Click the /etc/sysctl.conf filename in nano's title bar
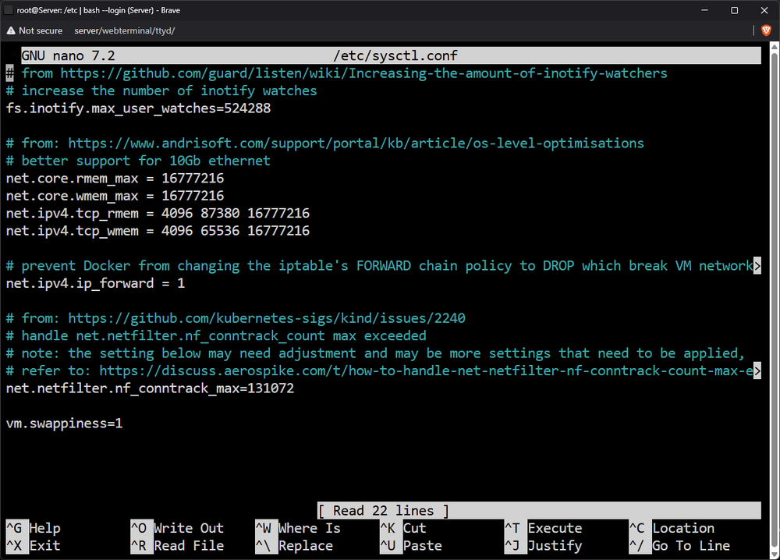 pos(395,55)
